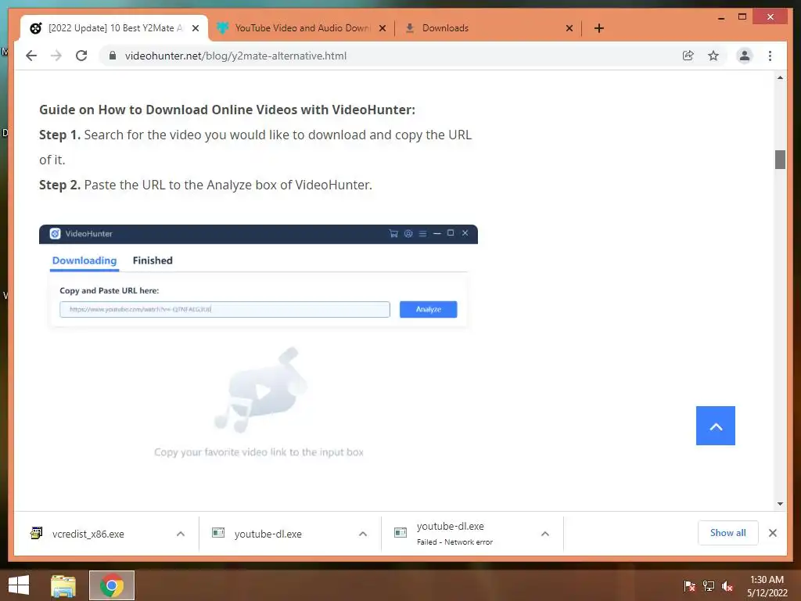The height and width of the screenshot is (601, 801).
Task: Open the vcredist_x86.exe download
Action: point(88,534)
